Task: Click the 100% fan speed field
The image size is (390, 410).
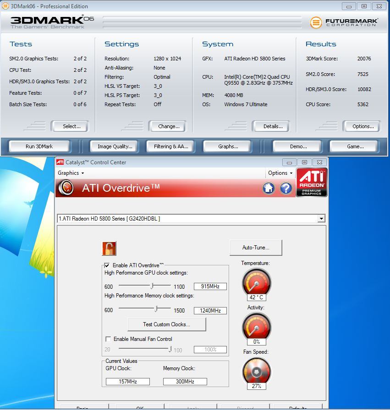Action: point(210,350)
